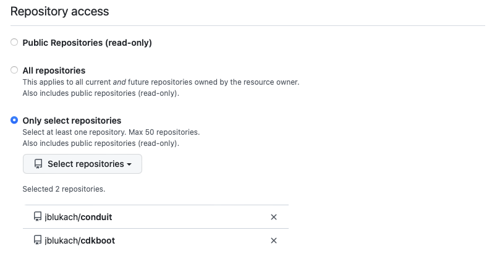Remove jblukach/cdkboot using its X icon
This screenshot has height=264, width=492.
(274, 241)
